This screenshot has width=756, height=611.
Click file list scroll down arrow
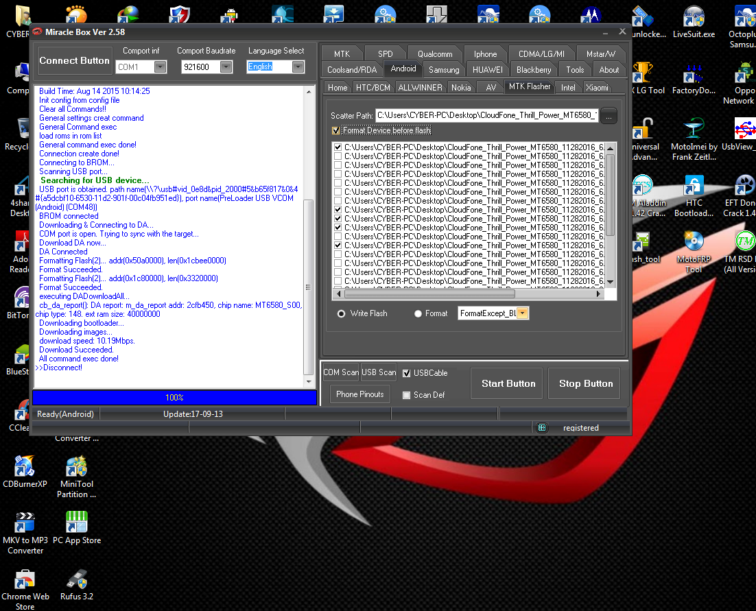pos(611,282)
